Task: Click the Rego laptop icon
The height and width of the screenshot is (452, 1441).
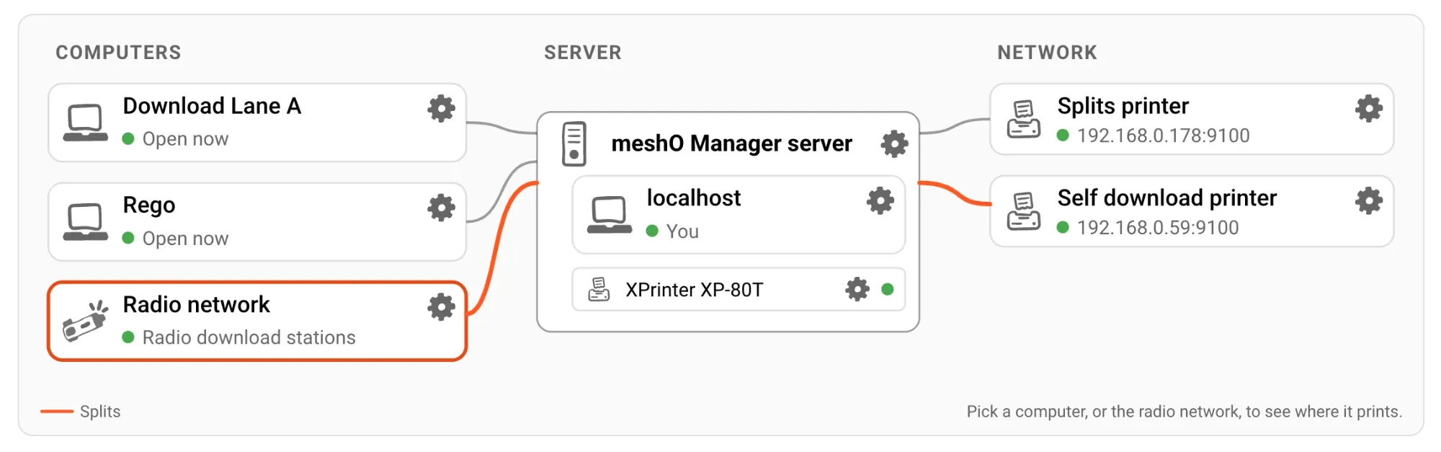Action: click(x=85, y=222)
